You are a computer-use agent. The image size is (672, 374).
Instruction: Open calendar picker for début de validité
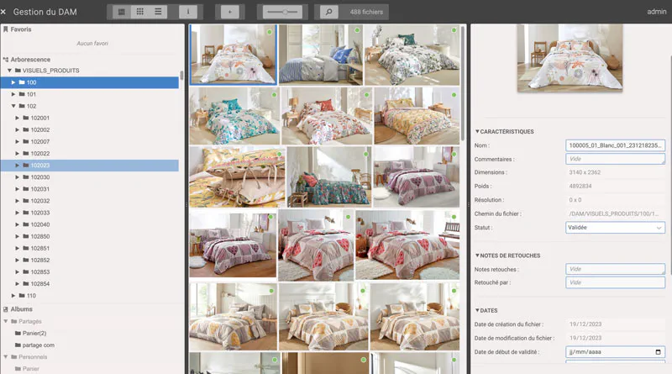tap(659, 352)
